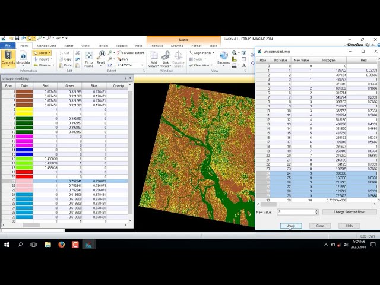Screen dimensions: 380x285
Task: Click the zoom in magnifier icon
Action: click(x=110, y=53)
